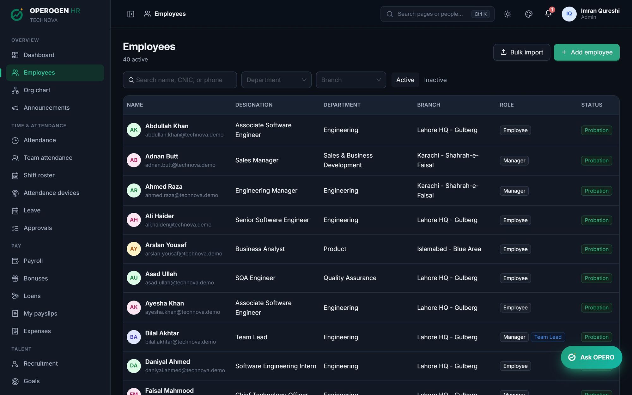Click the Software Engineering Intern designation
632x395 pixels.
pos(276,366)
